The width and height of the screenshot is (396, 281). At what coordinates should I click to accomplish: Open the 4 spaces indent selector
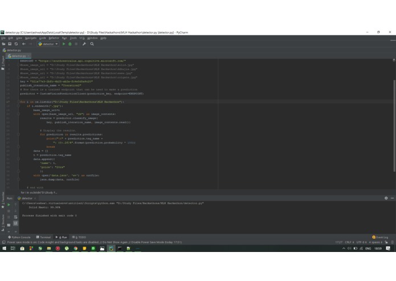[x=376, y=242]
